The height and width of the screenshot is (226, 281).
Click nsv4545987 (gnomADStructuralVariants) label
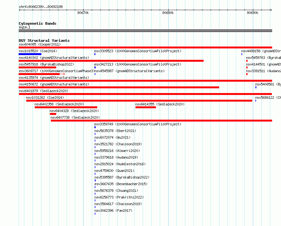point(129,71)
